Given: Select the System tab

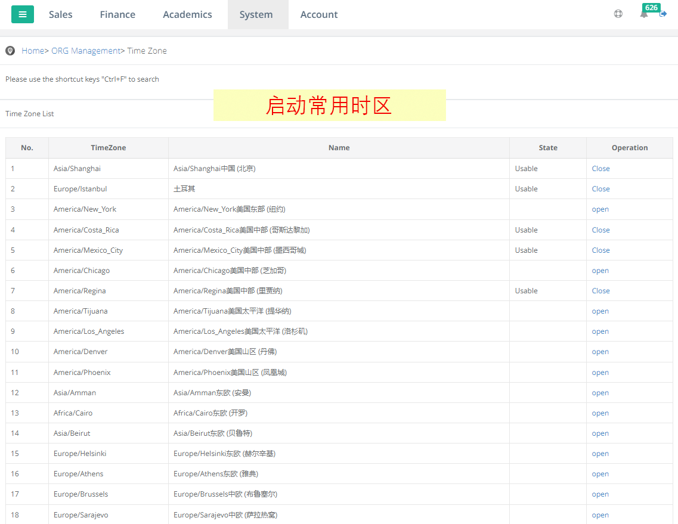Looking at the screenshot, I should (256, 14).
